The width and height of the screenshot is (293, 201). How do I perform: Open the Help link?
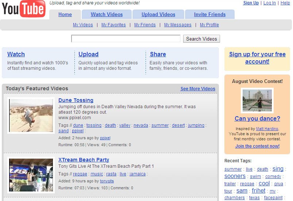click(285, 3)
